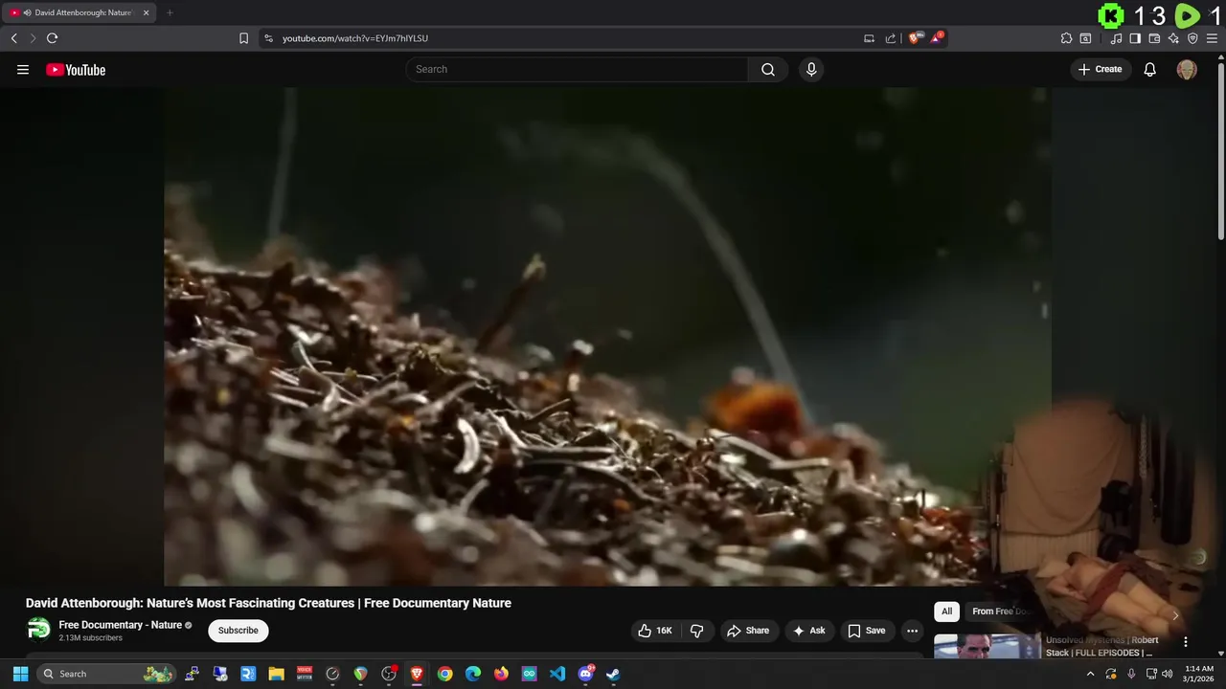Open the Brave Wallet icon
This screenshot has height=689, width=1226.
pos(1154,38)
